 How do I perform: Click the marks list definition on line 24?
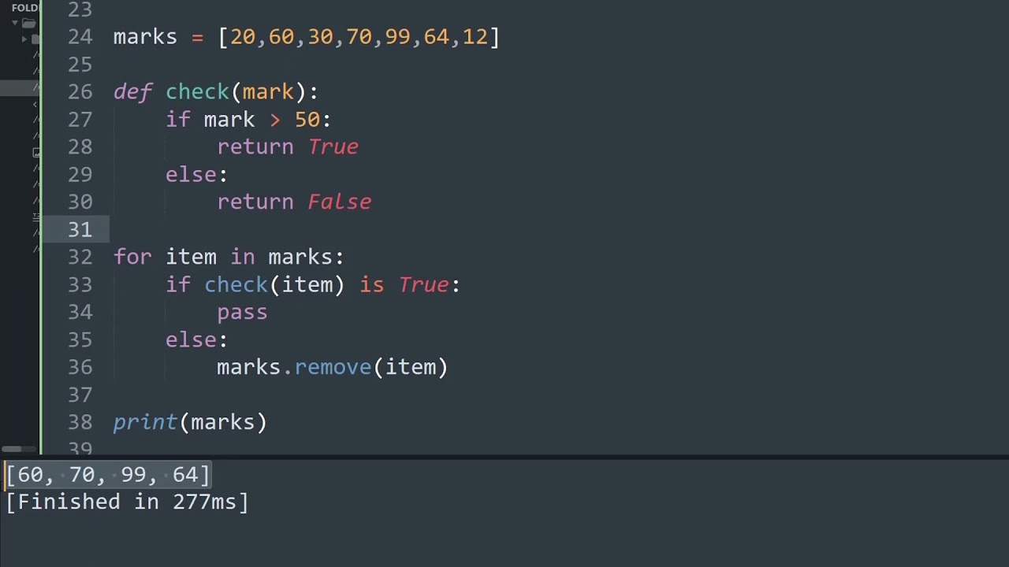tap(307, 37)
